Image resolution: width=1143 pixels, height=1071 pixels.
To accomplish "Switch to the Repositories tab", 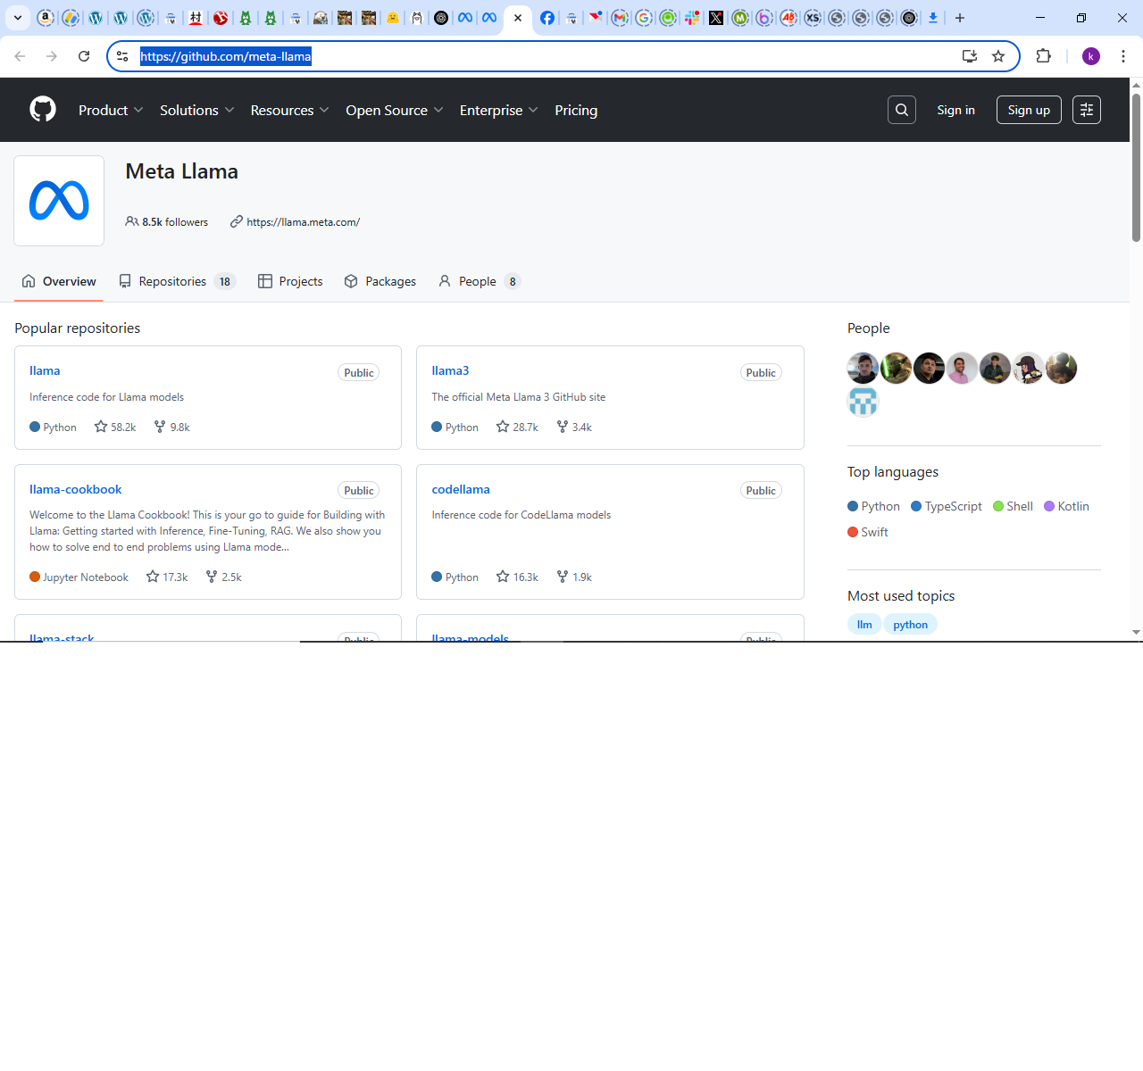I will (176, 281).
